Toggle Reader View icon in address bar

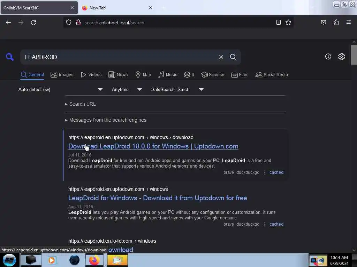point(278,22)
